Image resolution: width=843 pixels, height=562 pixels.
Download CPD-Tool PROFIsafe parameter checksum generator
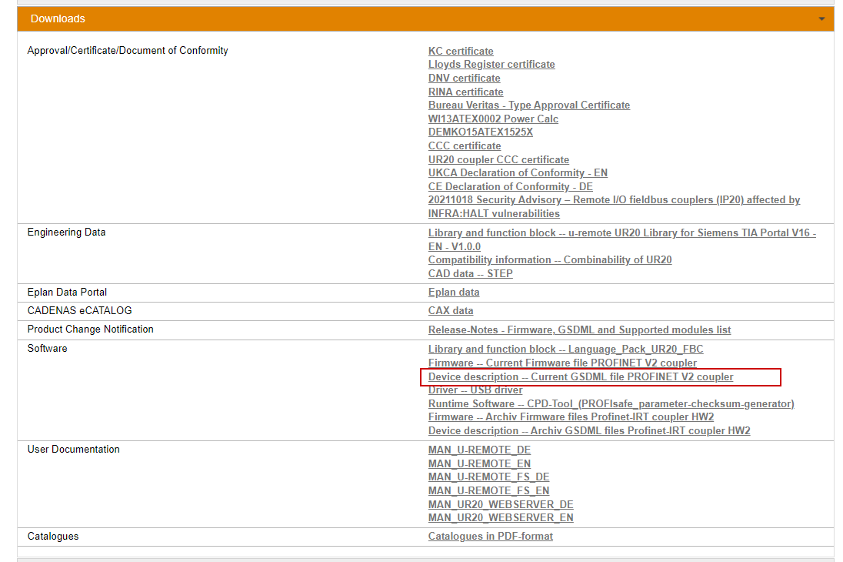click(x=611, y=403)
